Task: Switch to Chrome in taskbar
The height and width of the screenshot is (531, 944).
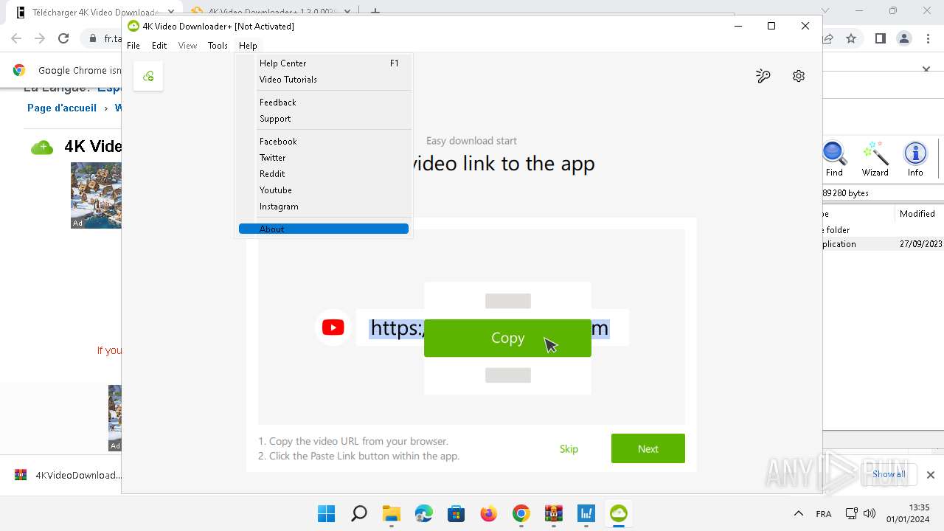Action: click(x=521, y=513)
